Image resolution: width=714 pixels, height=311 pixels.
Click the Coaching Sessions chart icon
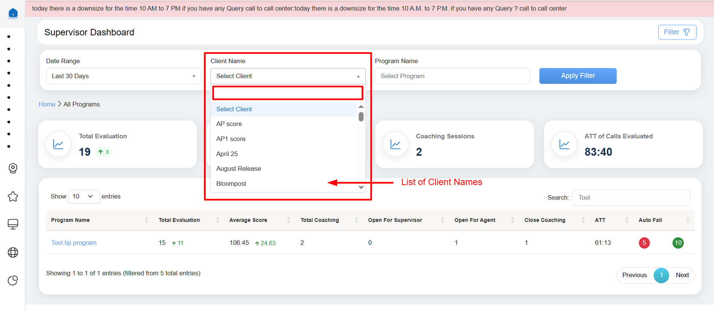click(395, 144)
